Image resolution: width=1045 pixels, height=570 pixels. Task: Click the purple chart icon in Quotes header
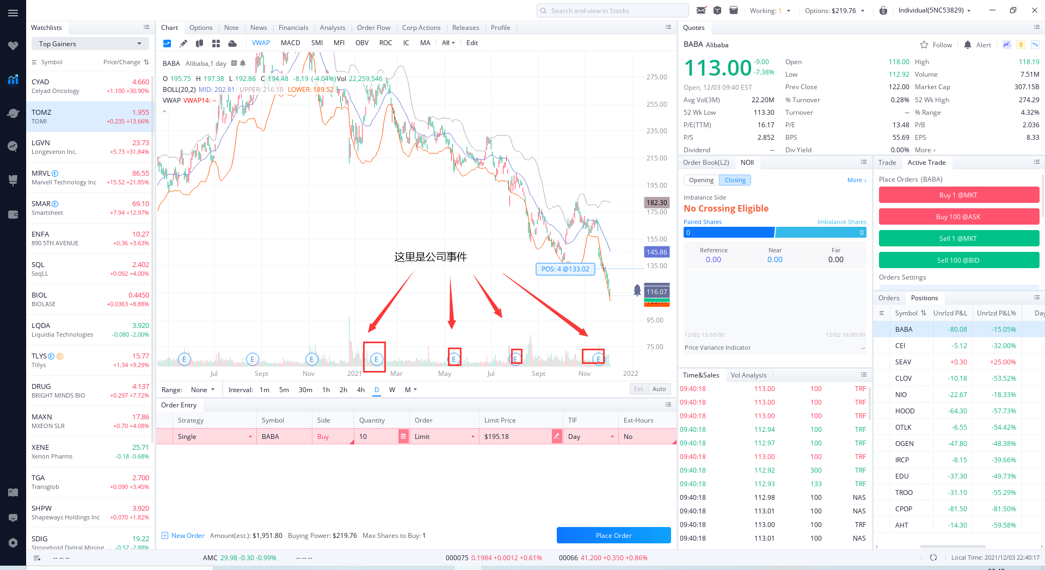point(1007,45)
